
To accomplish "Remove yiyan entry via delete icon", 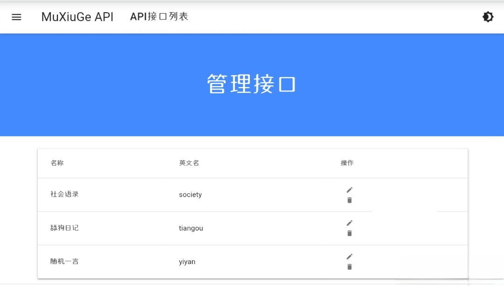I will coord(349,267).
